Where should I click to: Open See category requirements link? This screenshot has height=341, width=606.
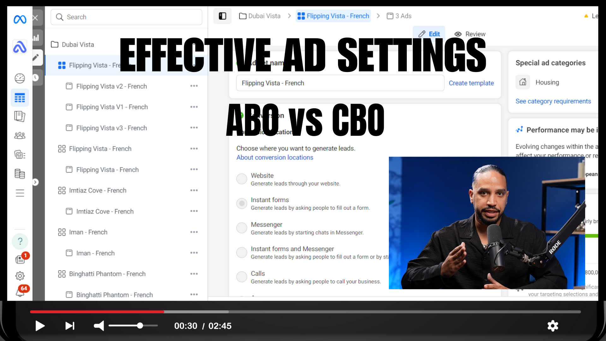pos(553,101)
